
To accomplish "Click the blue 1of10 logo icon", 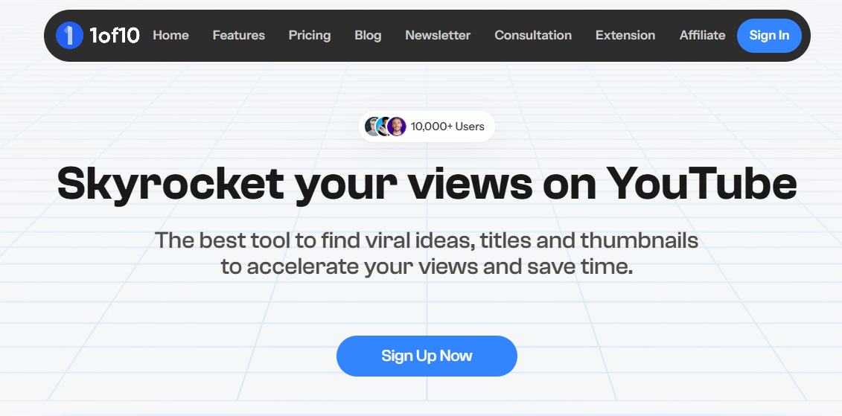I will (x=69, y=35).
